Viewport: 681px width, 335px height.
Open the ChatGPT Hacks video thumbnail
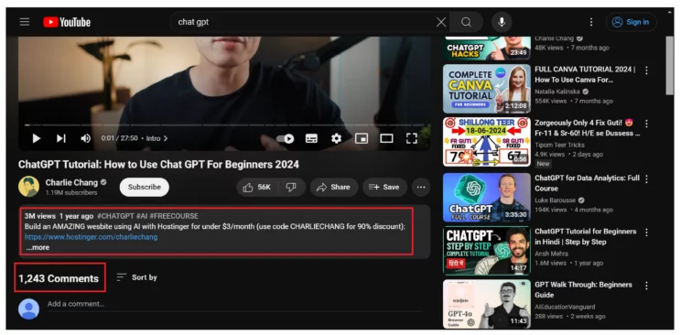point(487,49)
